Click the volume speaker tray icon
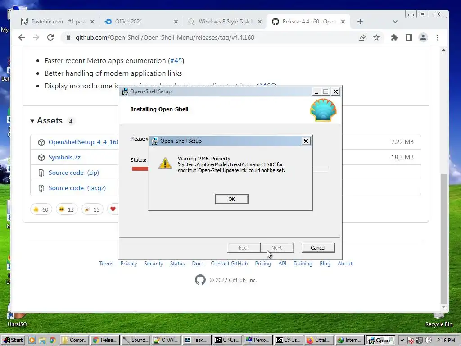The width and height of the screenshot is (461, 346). (x=429, y=341)
